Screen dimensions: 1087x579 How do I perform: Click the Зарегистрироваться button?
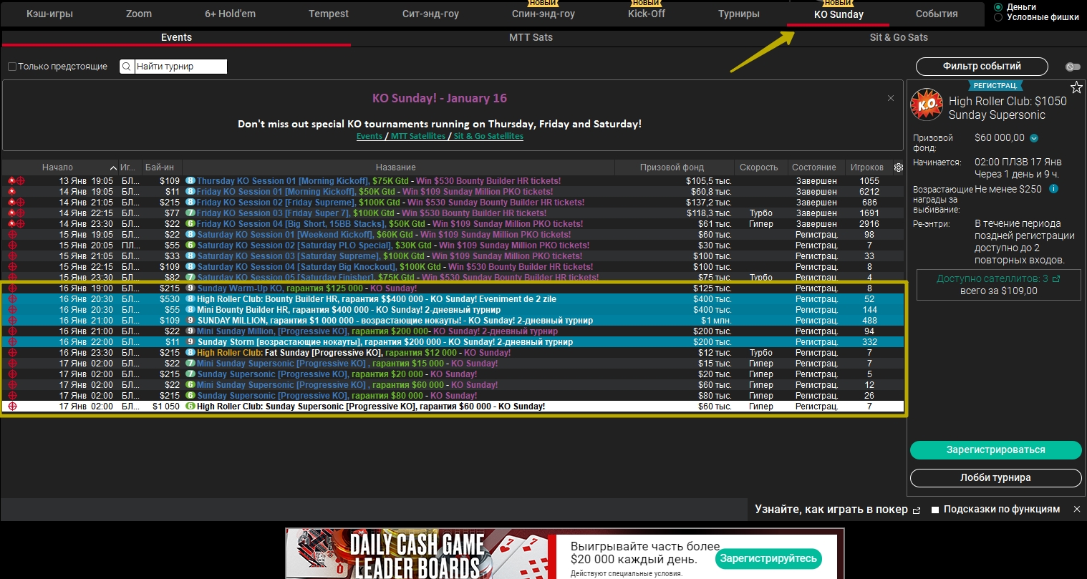pos(995,450)
